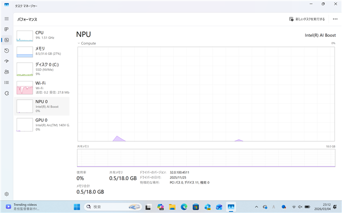Image resolution: width=342 pixels, height=213 pixels.
Task: Click the shared memory graph
Action: pyautogui.click(x=206, y=158)
